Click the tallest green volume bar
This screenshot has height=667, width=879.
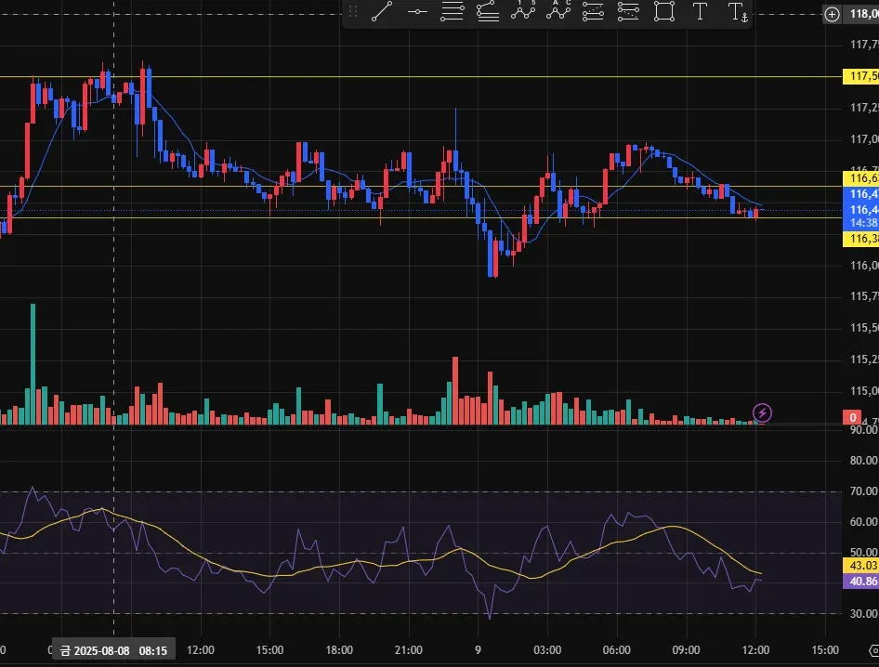click(33, 364)
